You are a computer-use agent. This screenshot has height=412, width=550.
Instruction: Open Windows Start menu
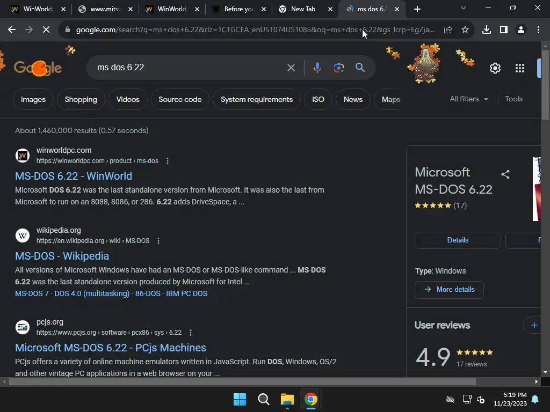click(x=240, y=399)
